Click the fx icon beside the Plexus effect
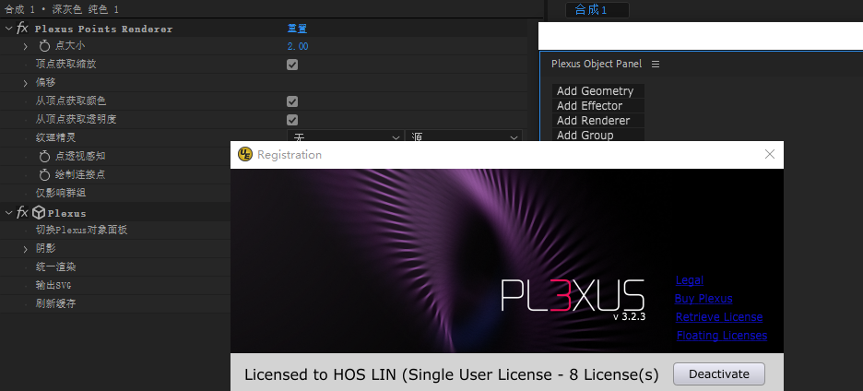Image resolution: width=863 pixels, height=391 pixels. point(23,213)
